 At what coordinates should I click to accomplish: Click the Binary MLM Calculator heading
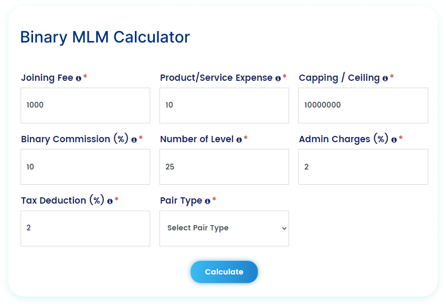pos(105,37)
